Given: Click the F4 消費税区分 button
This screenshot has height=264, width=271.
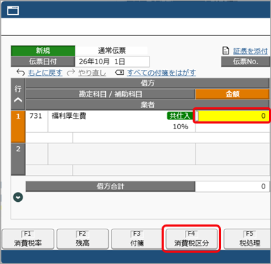Looking at the screenshot, I should pyautogui.click(x=191, y=239).
